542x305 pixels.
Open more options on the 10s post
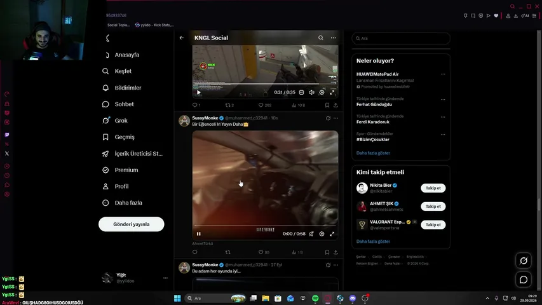tap(335, 118)
